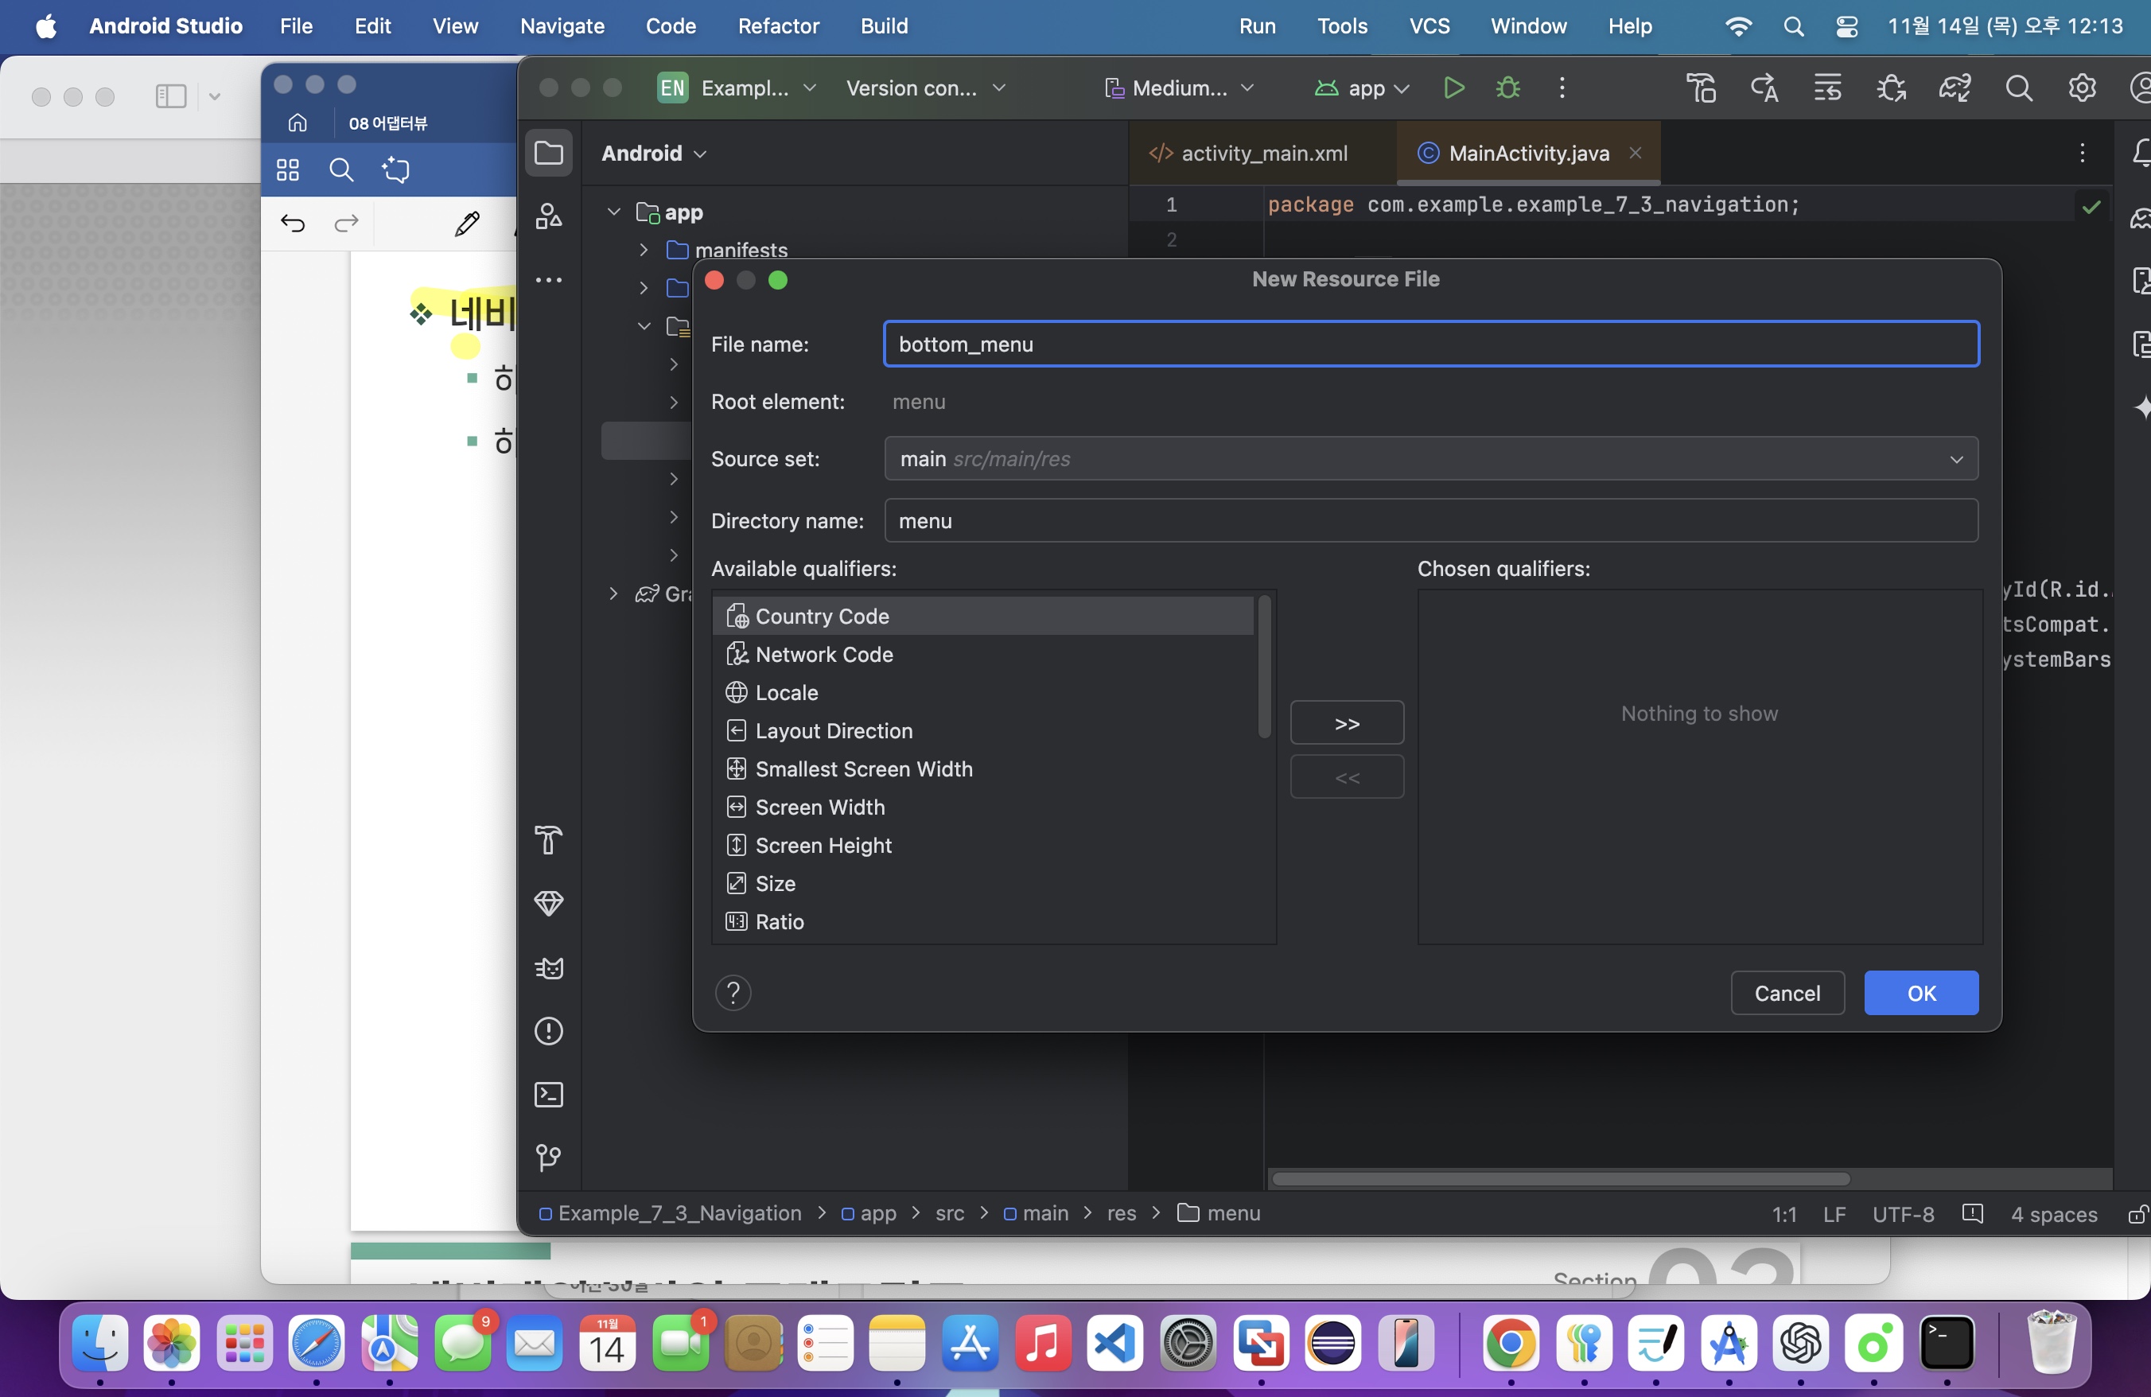Open the Problems warning icon panel
Image resolution: width=2151 pixels, height=1397 pixels.
point(549,1031)
